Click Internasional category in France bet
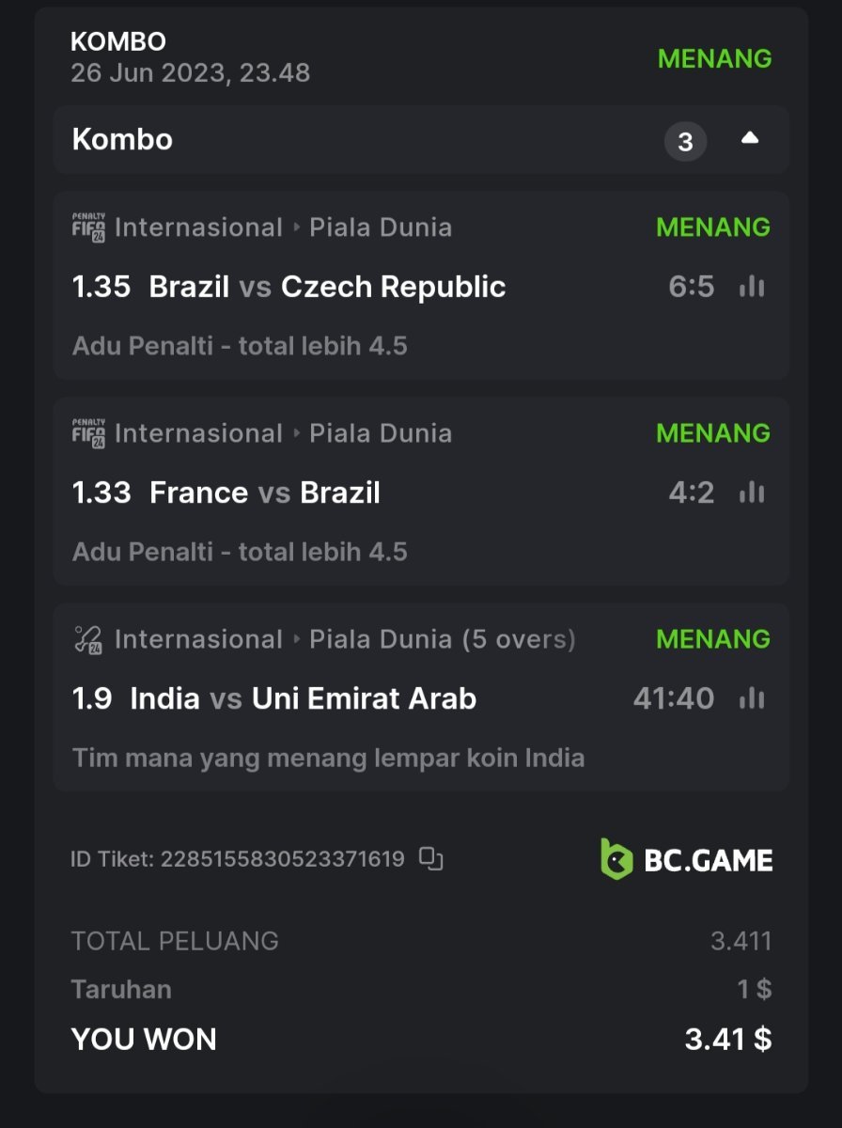Image resolution: width=842 pixels, height=1128 pixels. click(x=198, y=433)
